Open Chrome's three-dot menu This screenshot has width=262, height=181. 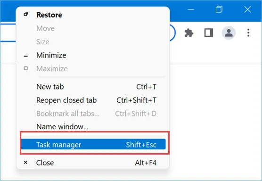point(248,33)
